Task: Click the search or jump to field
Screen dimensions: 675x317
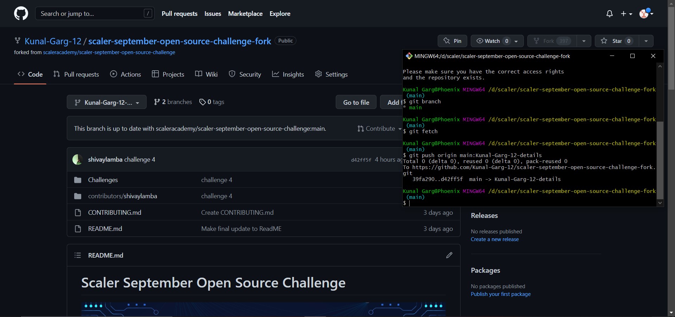Action: [94, 13]
